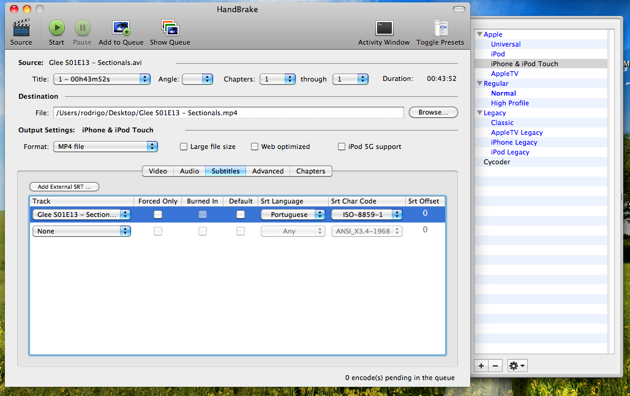This screenshot has height=396, width=630.
Task: Click the Srt Language column header
Action: pyautogui.click(x=293, y=201)
